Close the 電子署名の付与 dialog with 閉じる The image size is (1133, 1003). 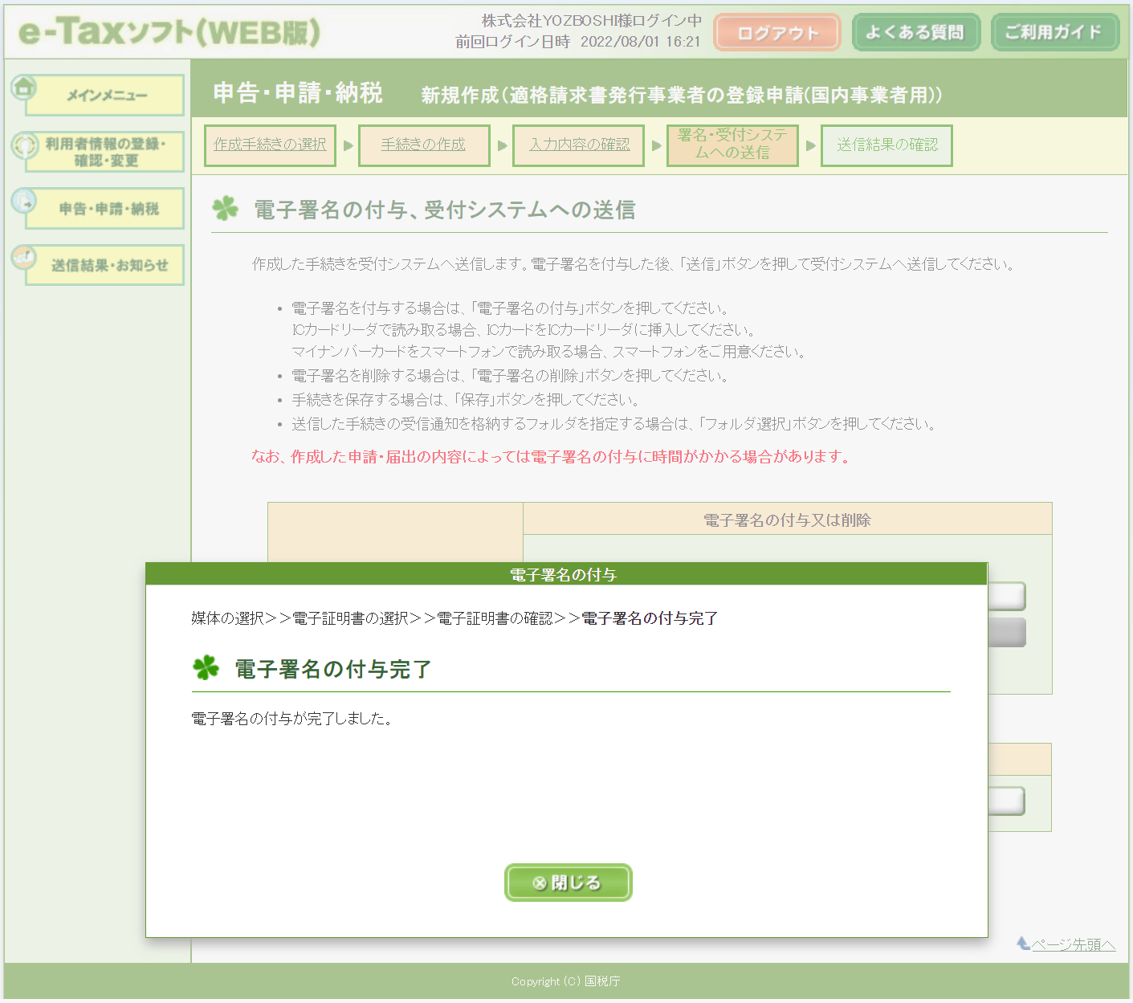click(x=568, y=883)
